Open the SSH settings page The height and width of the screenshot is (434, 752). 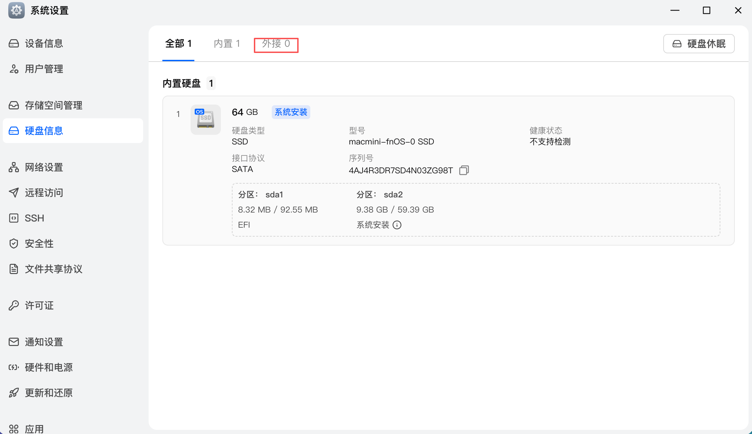coord(34,218)
